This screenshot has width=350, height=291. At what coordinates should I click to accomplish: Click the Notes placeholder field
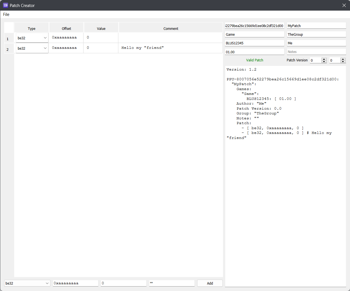click(x=316, y=52)
